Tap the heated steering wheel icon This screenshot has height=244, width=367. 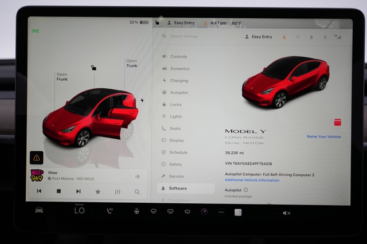point(136,211)
